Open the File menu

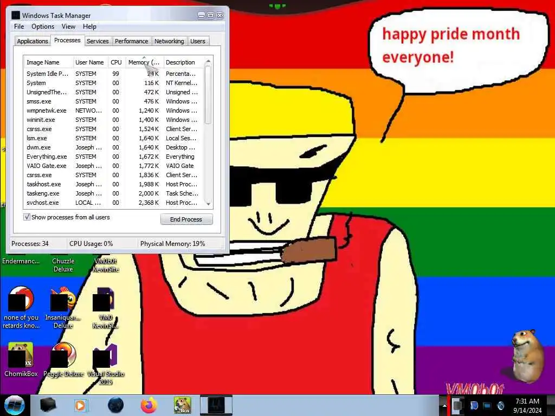[19, 27]
